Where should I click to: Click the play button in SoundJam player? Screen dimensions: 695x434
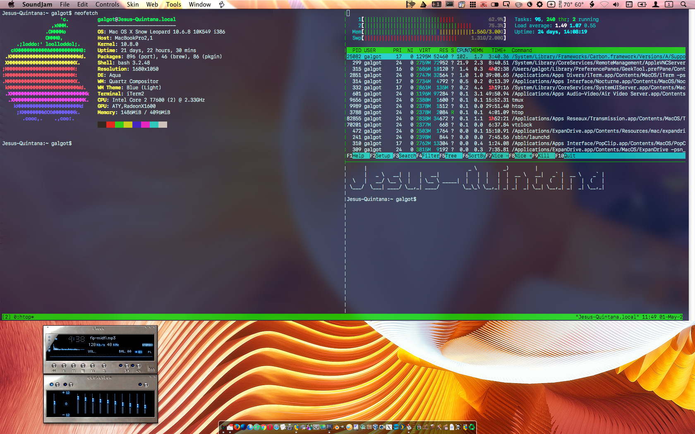(64, 366)
